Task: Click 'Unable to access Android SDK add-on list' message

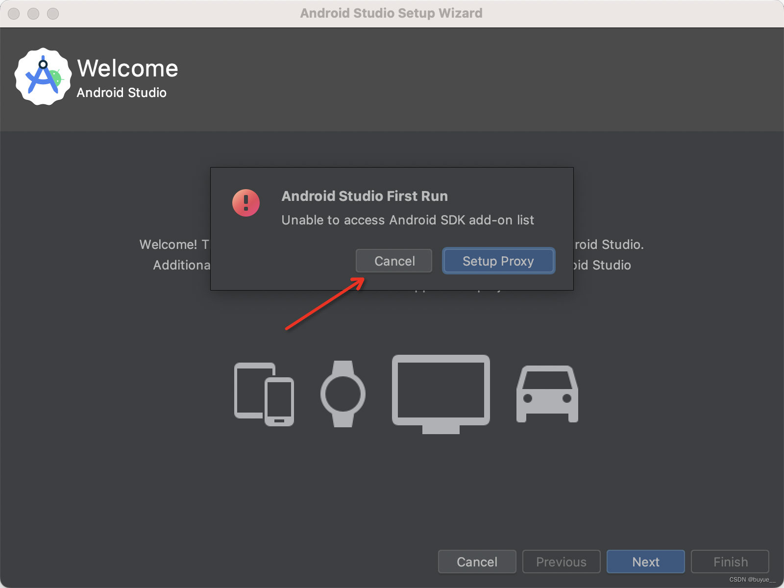Action: coord(408,220)
